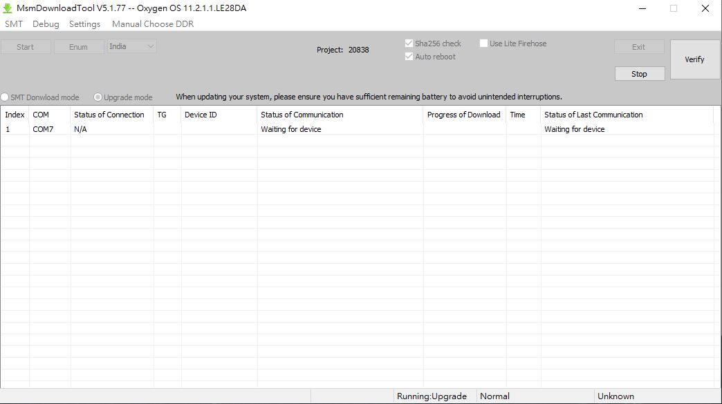Open the Settings menu
722x404 pixels.
click(x=85, y=24)
